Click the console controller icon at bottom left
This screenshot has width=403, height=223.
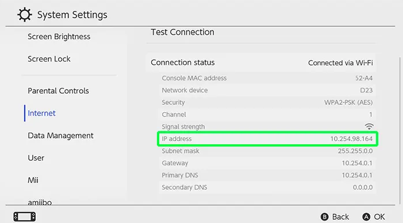(x=25, y=217)
